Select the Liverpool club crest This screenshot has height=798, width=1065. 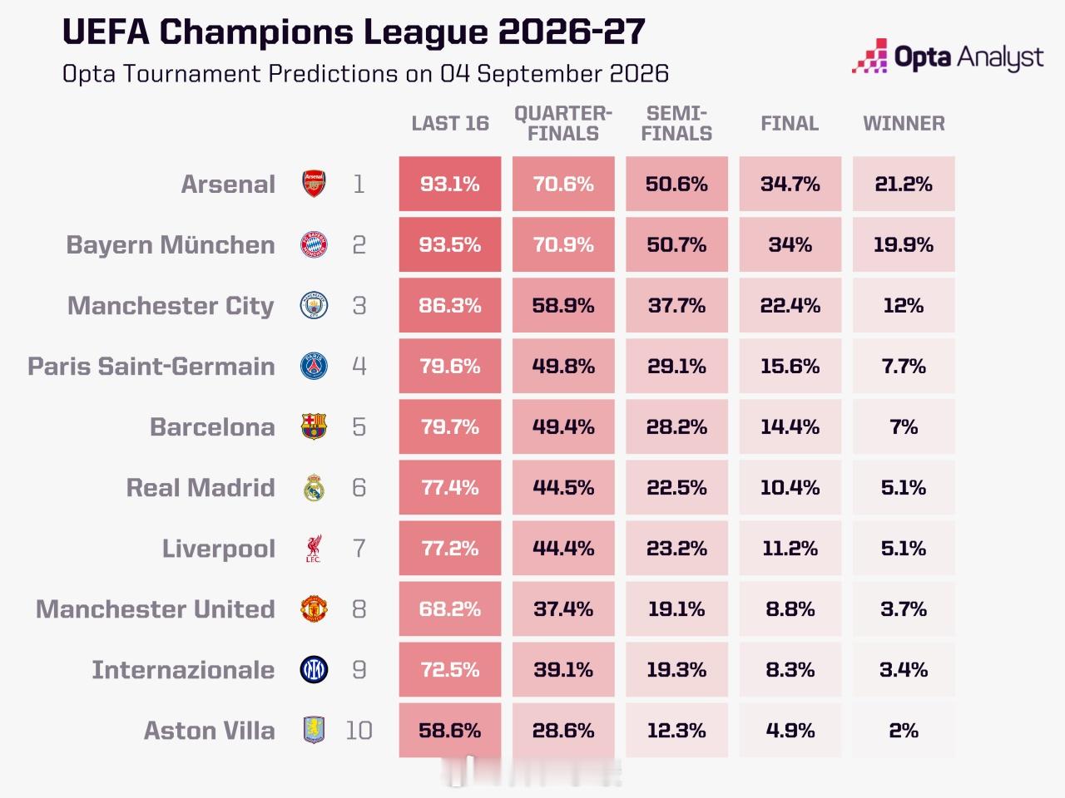(x=314, y=549)
